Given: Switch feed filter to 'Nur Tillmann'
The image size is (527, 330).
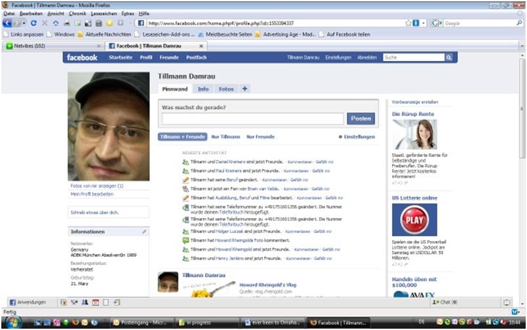Looking at the screenshot, I should click(x=225, y=137).
